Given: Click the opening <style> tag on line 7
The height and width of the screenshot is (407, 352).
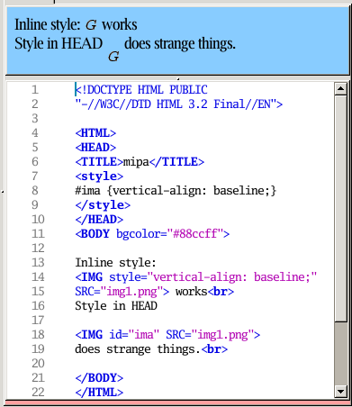Looking at the screenshot, I should [99, 176].
